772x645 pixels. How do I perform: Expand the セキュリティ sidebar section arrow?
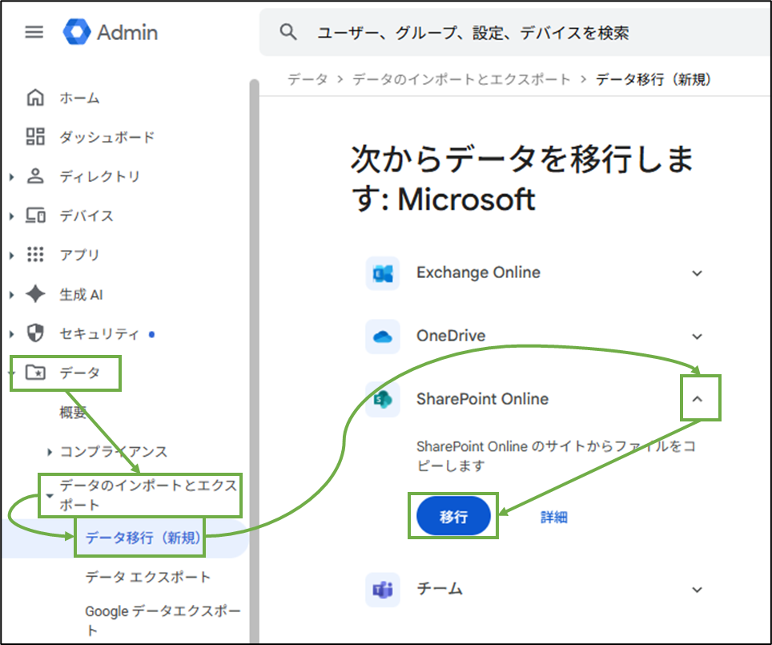tap(12, 333)
